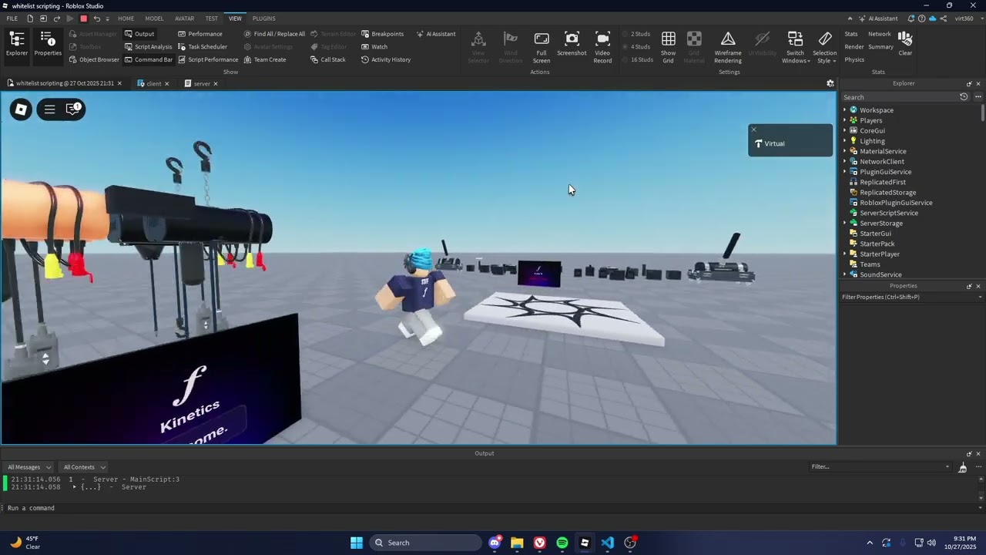Switch to the PLUGINS ribbon tab
This screenshot has width=986, height=555.
pyautogui.click(x=263, y=18)
